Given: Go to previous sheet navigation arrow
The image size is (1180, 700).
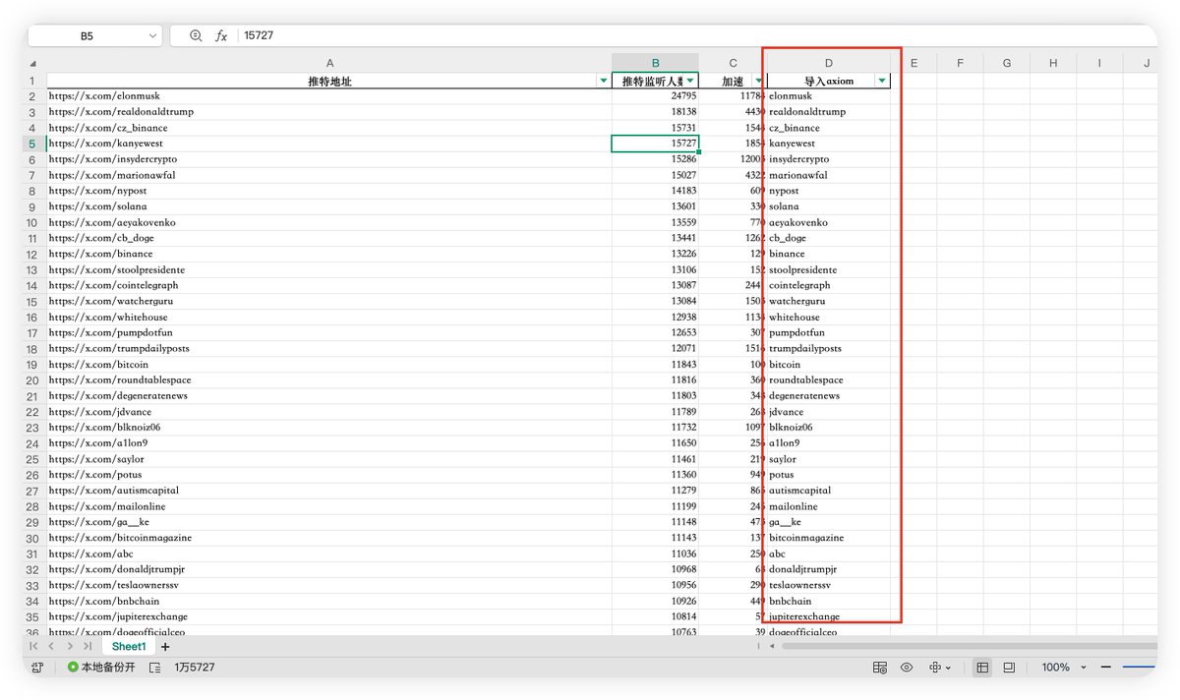Looking at the screenshot, I should [51, 646].
